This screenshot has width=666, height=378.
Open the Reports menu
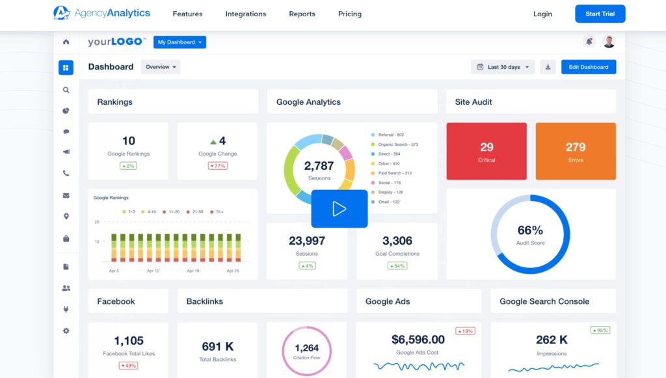tap(302, 14)
